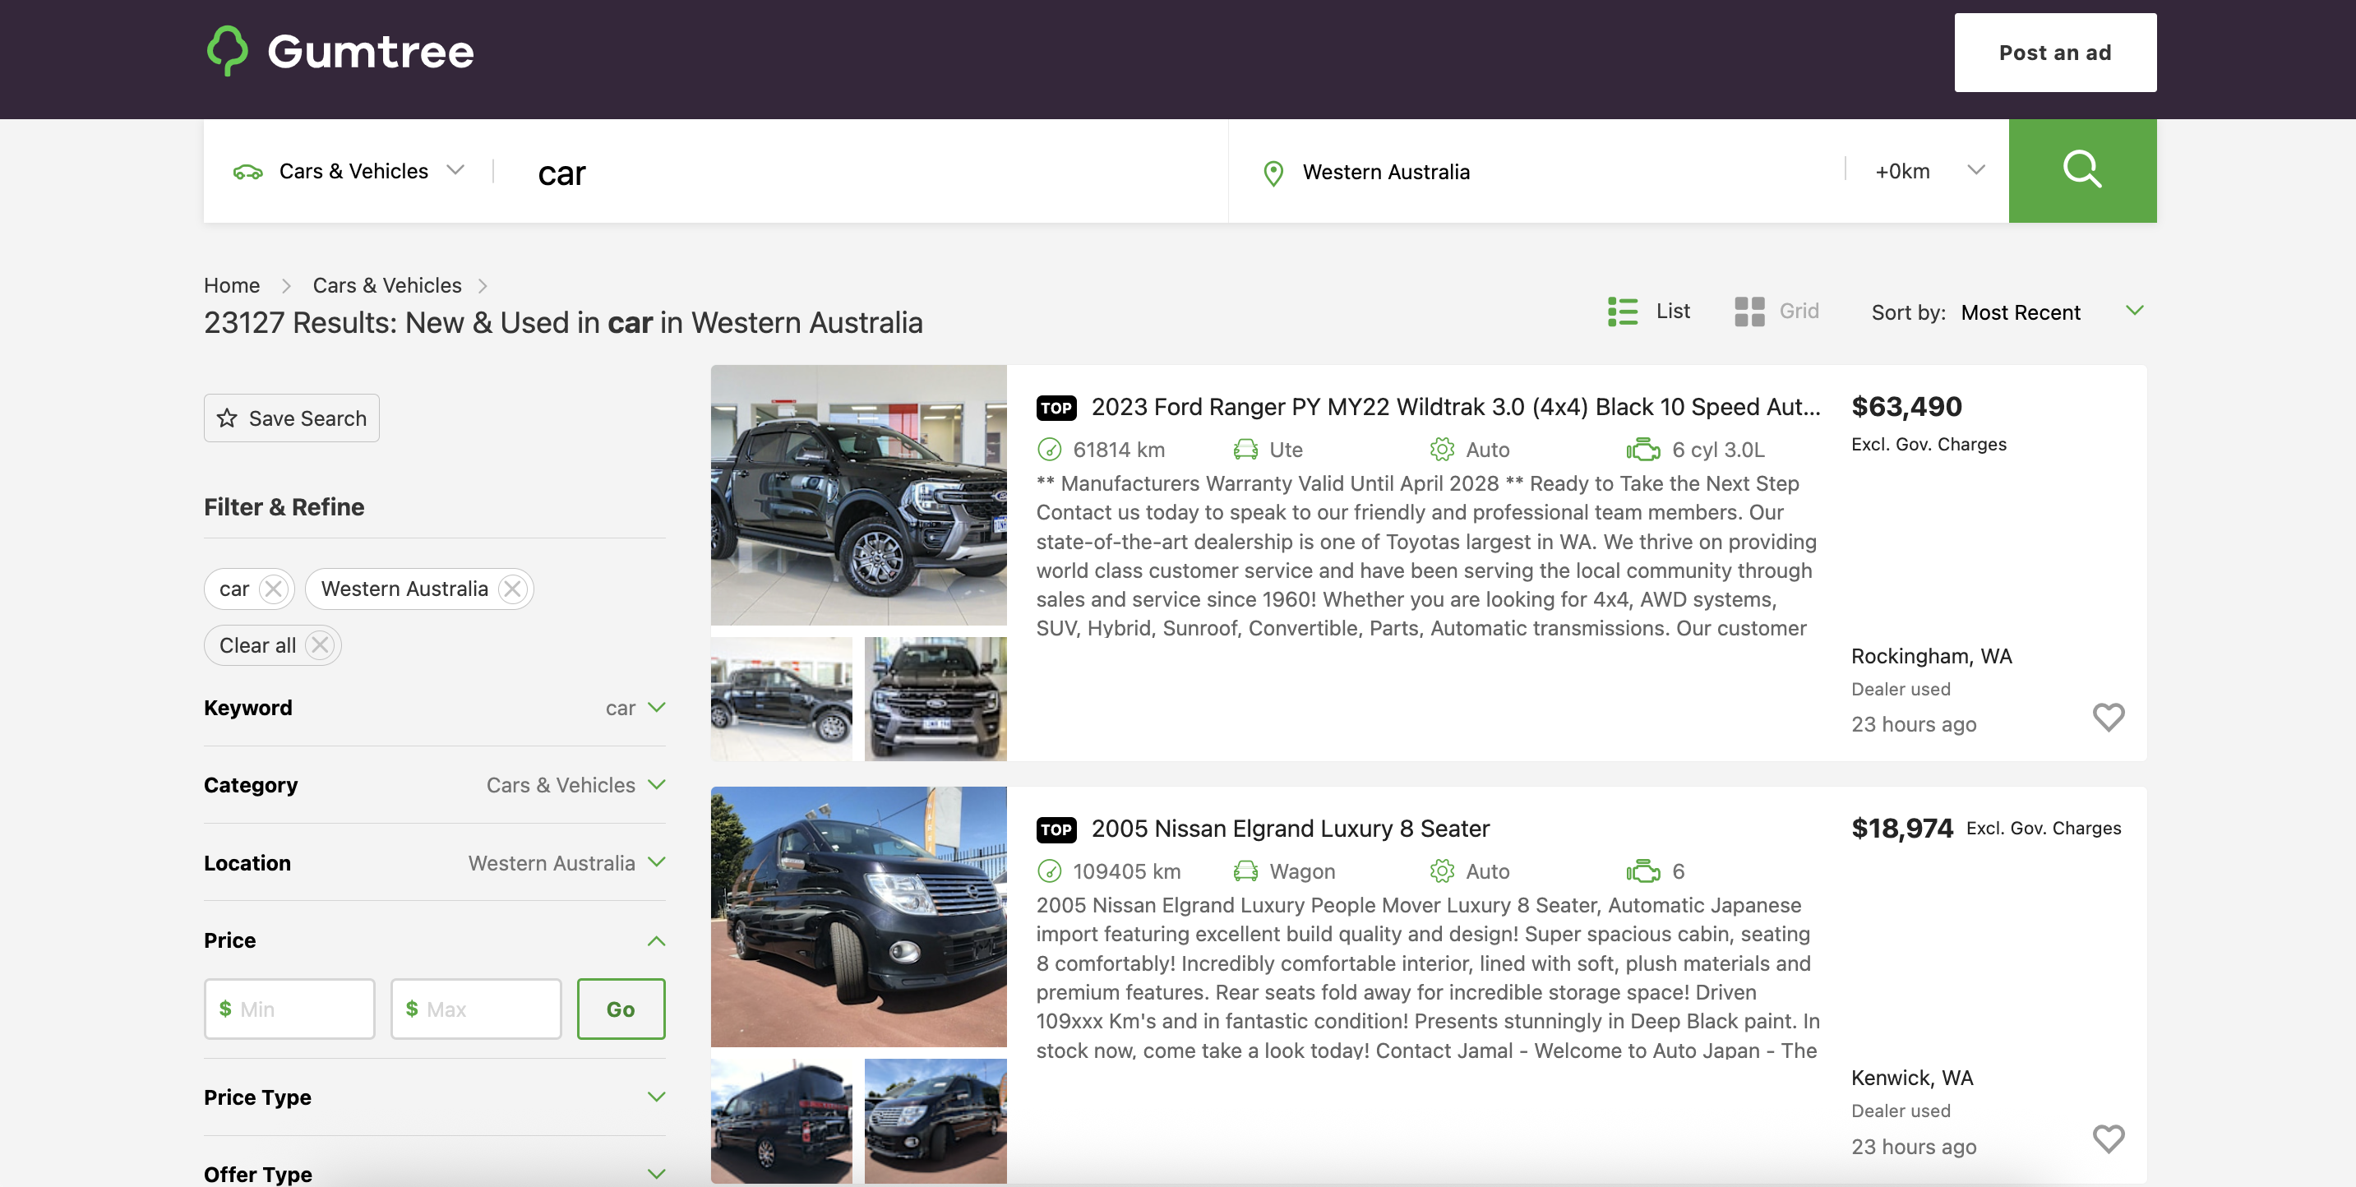Click the green search magnifier button
This screenshot has width=2356, height=1187.
[x=2081, y=170]
